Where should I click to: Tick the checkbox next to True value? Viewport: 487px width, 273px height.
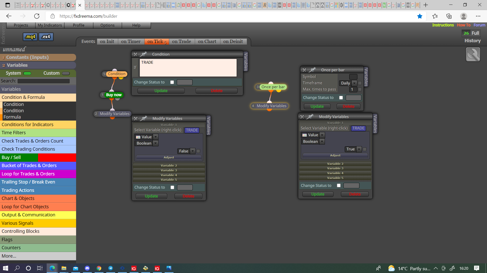click(x=365, y=149)
